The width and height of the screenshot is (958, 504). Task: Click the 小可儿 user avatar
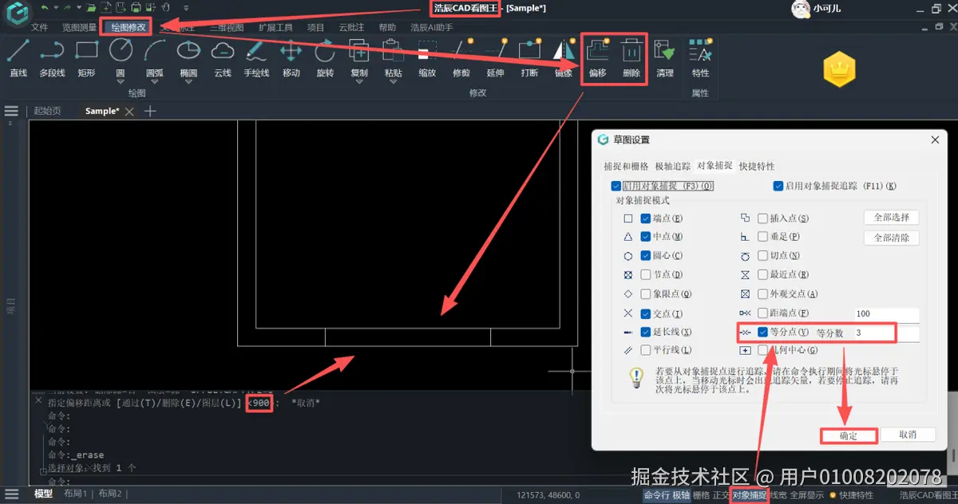click(802, 9)
